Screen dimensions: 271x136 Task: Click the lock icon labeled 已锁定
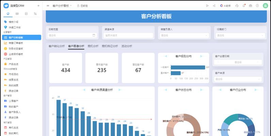point(78,6)
